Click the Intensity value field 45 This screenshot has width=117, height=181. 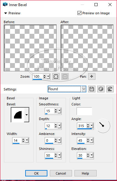(x=82, y=140)
